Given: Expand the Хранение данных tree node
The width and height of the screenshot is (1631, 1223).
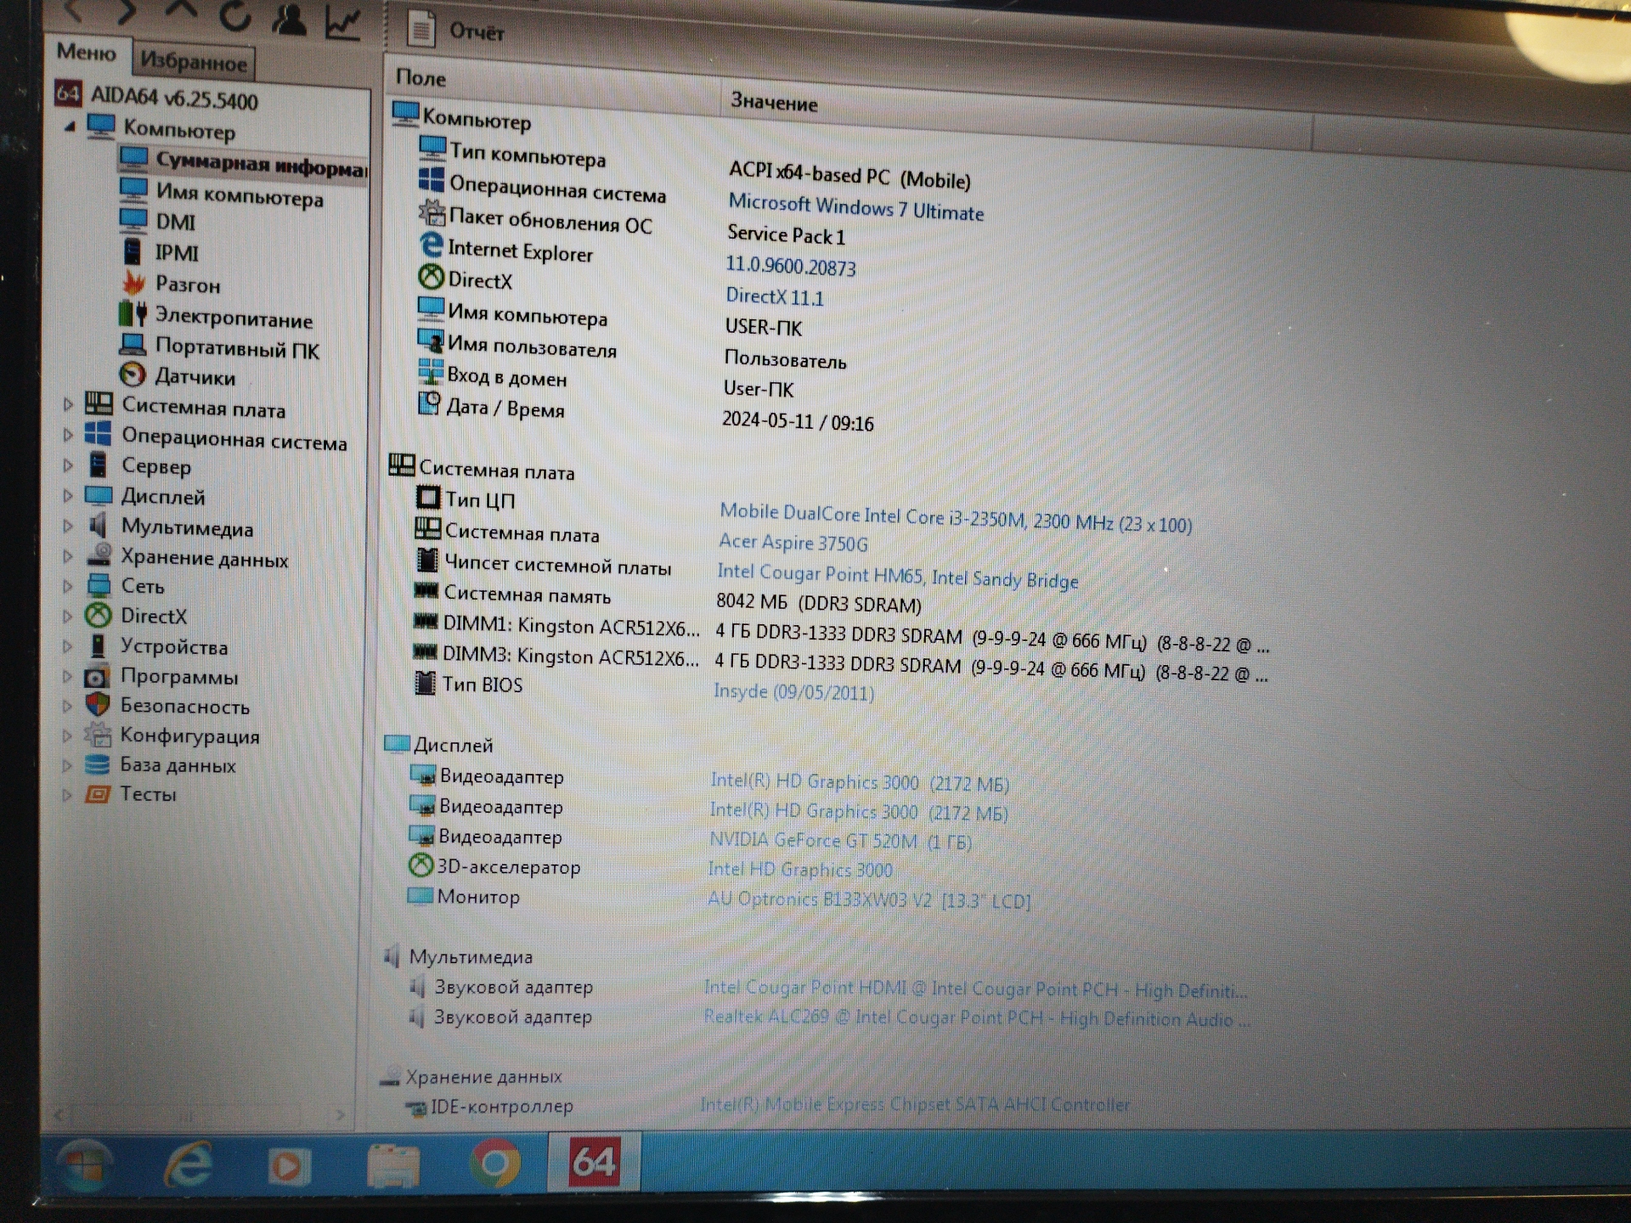Looking at the screenshot, I should click(68, 557).
